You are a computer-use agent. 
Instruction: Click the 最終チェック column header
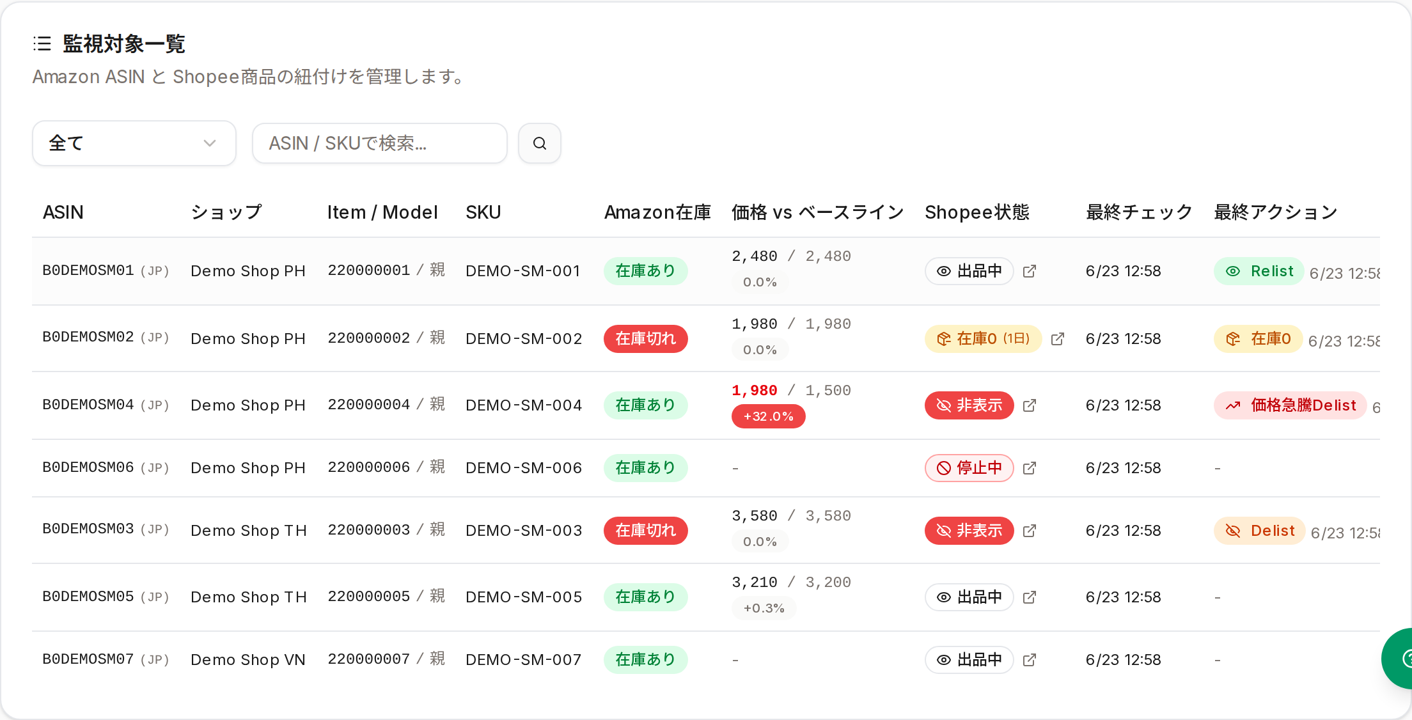click(1140, 212)
